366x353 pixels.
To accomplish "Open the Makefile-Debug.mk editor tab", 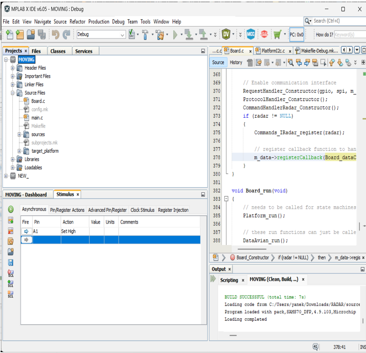I will tap(317, 51).
